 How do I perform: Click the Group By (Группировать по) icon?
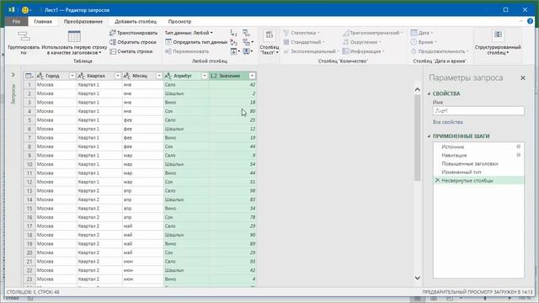click(x=24, y=36)
